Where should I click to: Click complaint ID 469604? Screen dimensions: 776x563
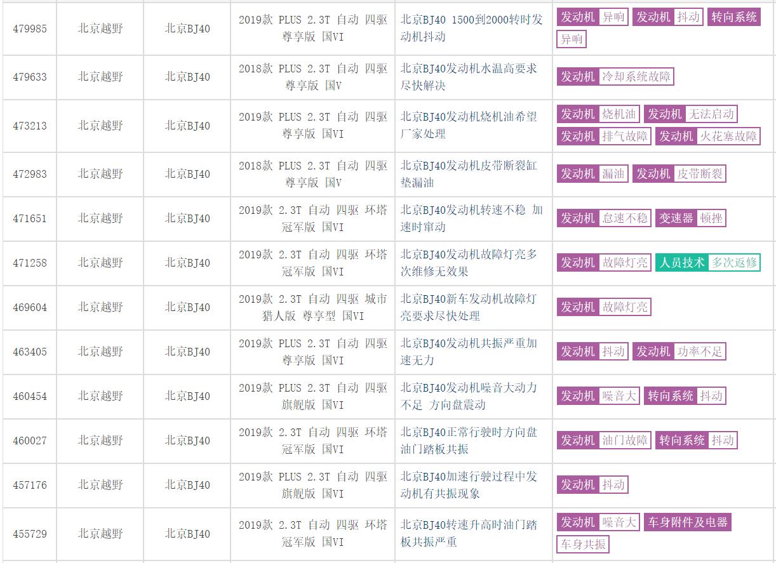(x=30, y=307)
